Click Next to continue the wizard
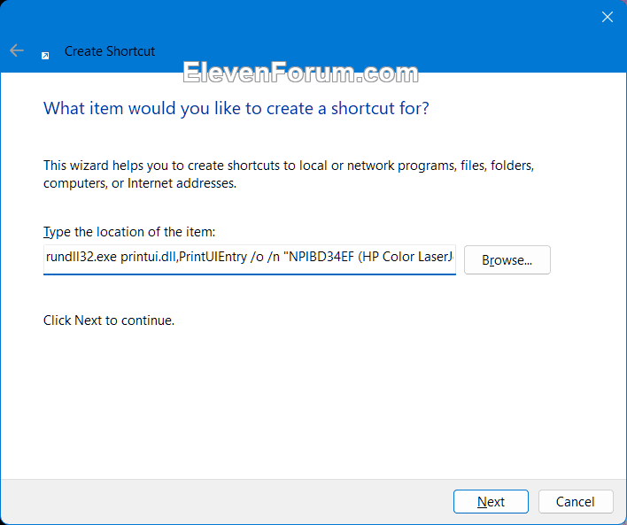The height and width of the screenshot is (525, 627). [491, 501]
